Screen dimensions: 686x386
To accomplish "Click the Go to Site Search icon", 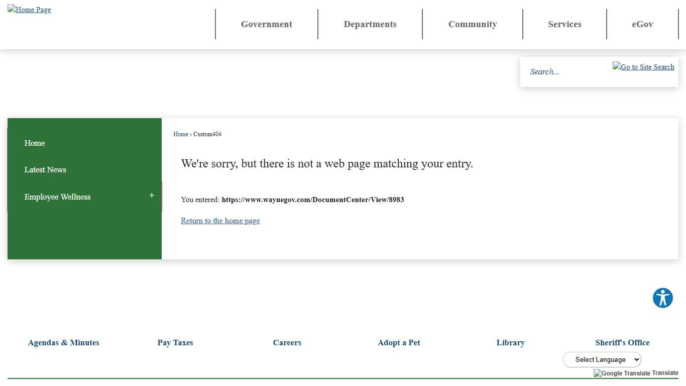I will (643, 67).
